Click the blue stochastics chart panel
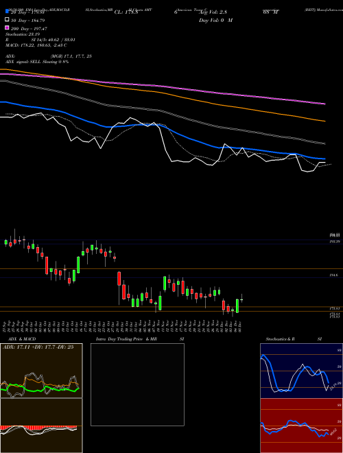This screenshot has height=453, width=343. click(x=301, y=371)
